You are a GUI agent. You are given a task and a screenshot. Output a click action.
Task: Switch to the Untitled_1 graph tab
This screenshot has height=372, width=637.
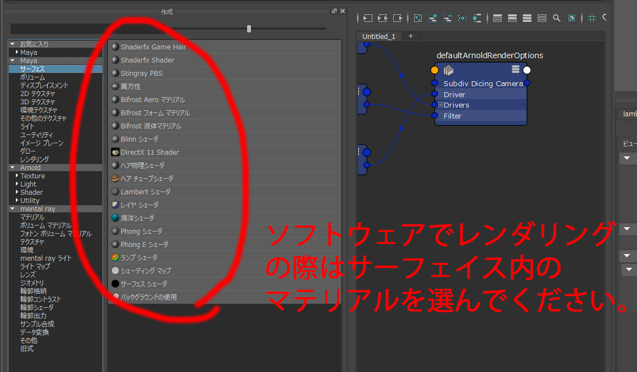(x=378, y=36)
